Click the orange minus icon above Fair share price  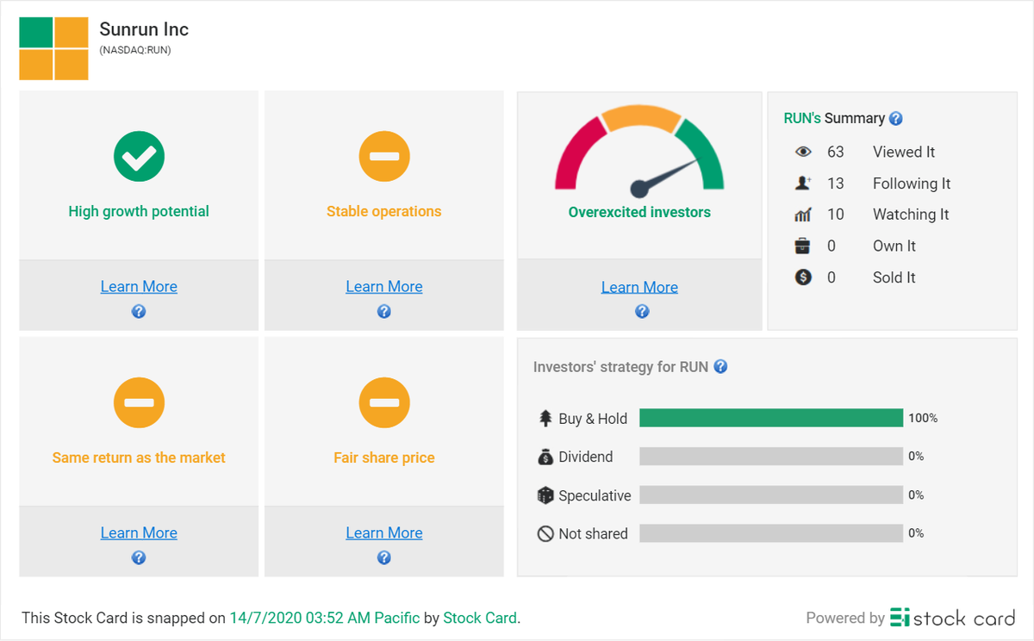click(x=384, y=402)
